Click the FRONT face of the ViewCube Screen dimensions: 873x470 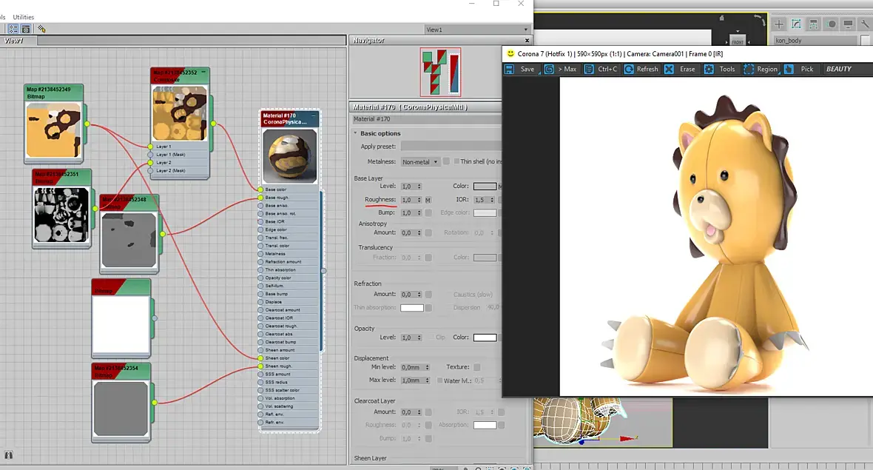coord(738,41)
